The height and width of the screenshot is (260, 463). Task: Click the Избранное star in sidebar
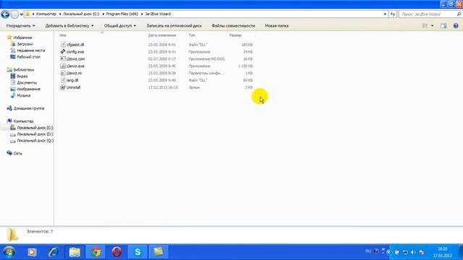coord(9,38)
